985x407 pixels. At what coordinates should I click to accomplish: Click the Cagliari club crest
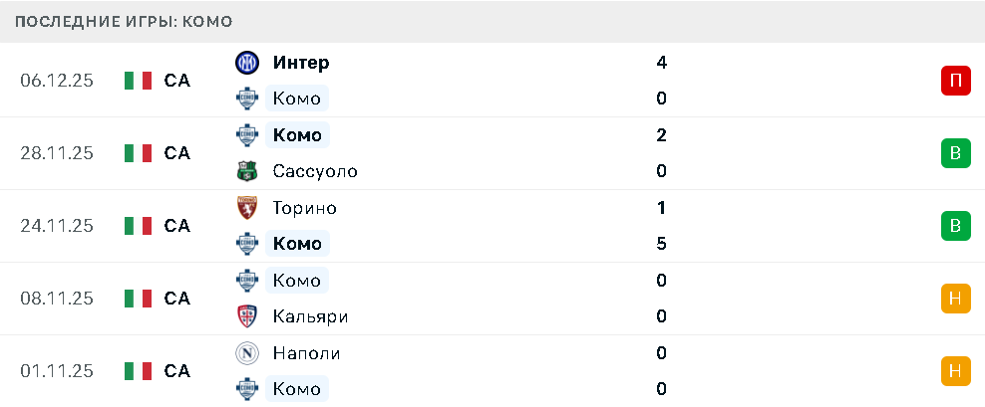[x=246, y=316]
